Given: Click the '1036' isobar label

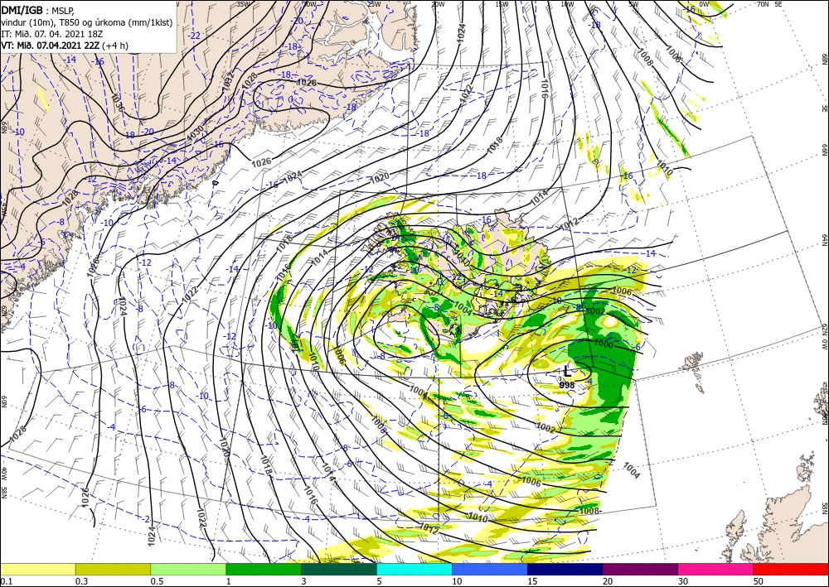Looking at the screenshot, I should (118, 102).
